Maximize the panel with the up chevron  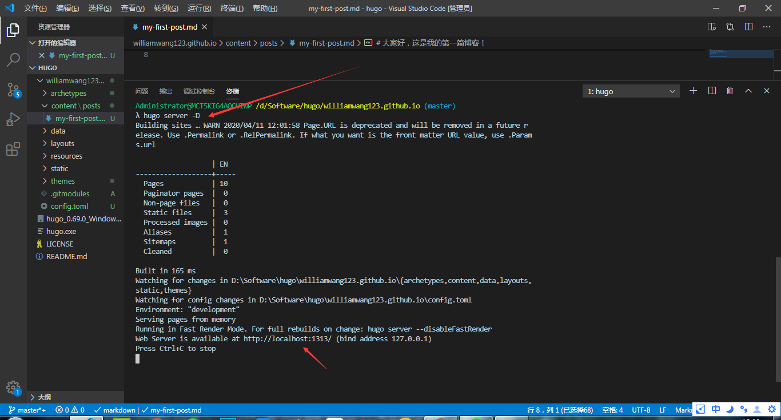click(x=748, y=91)
